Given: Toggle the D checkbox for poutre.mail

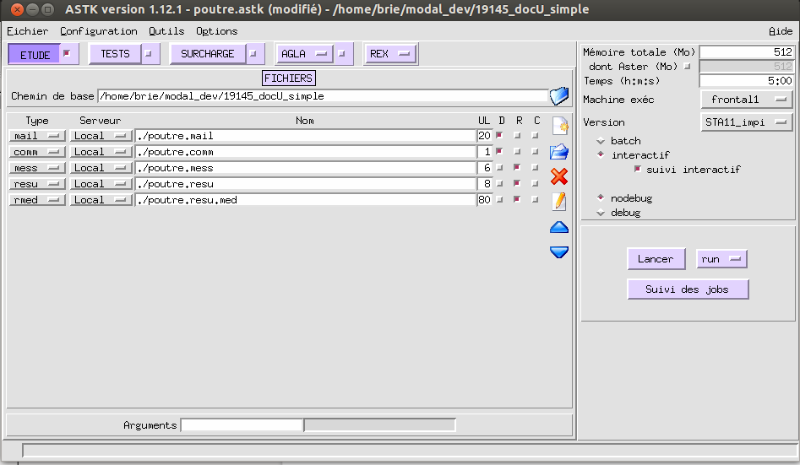Looking at the screenshot, I should 501,136.
